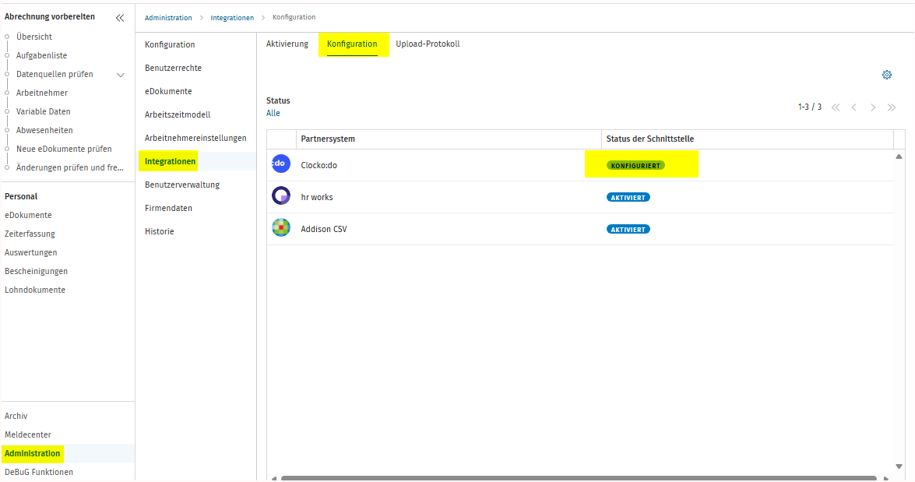Viewport: 915px width, 482px height.
Task: Select the Konfiguration tab
Action: tap(352, 44)
